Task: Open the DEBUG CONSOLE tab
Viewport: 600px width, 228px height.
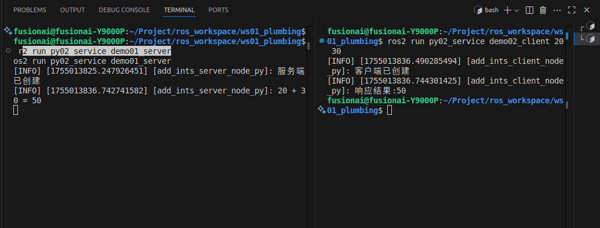Action: [125, 10]
